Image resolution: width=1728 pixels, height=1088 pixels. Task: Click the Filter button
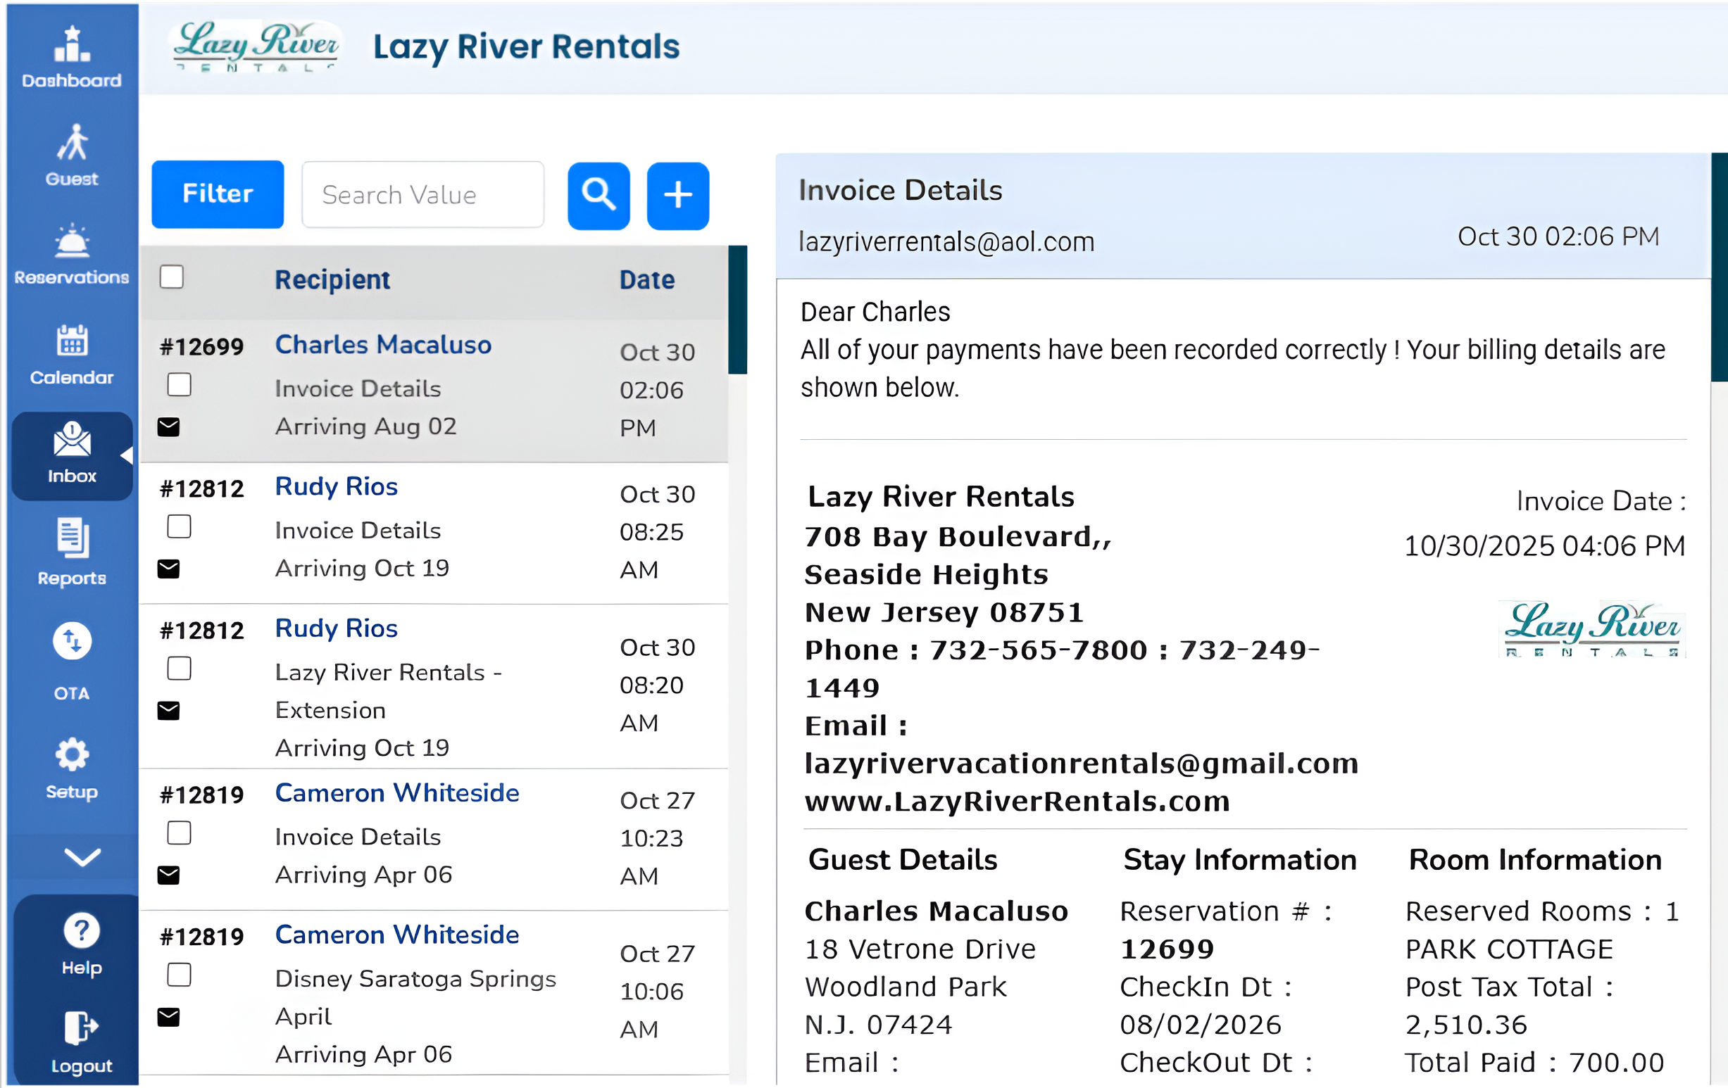click(x=218, y=194)
